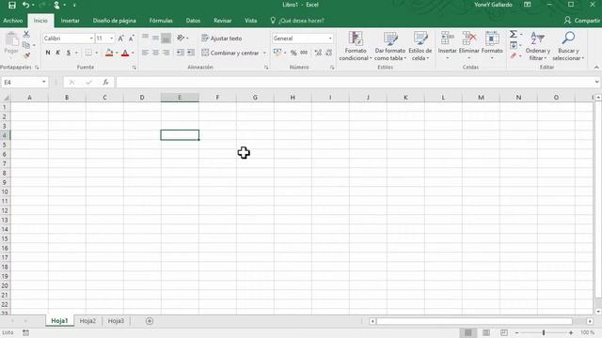Decrease decimal places
The width and height of the screenshot is (602, 338).
point(328,53)
